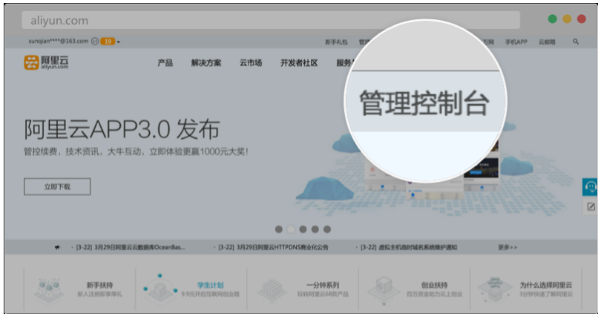Open the 解决方案 navigation menu
The height and width of the screenshot is (314, 598).
coord(206,63)
